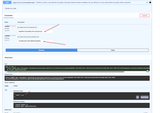The height and width of the screenshot is (113, 160).
Task: Execute the transfercall request
Action: tap(41, 50)
